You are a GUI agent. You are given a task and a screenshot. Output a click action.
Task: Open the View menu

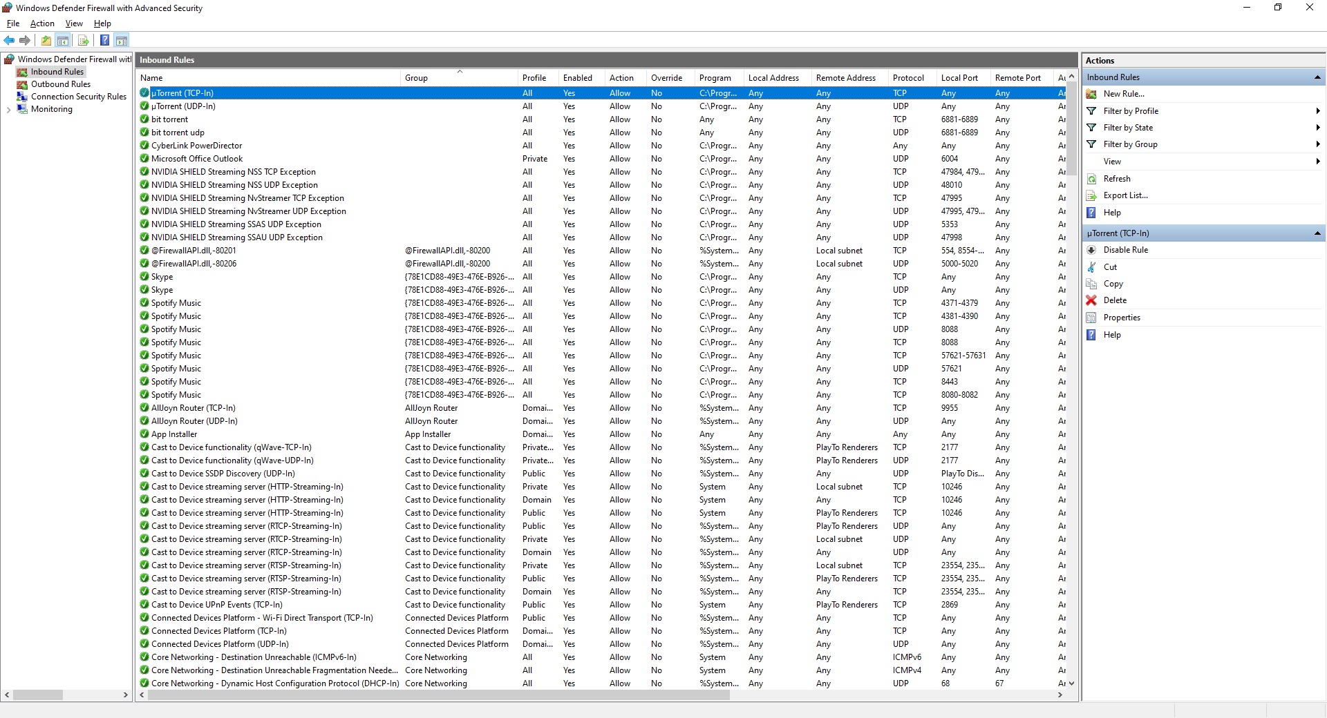coord(74,23)
